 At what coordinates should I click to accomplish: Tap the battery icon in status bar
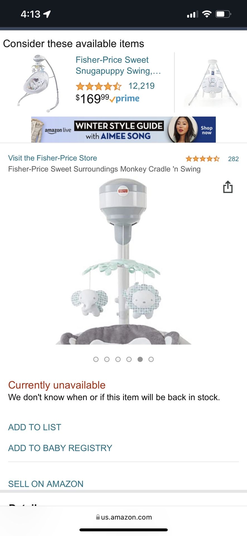(223, 14)
